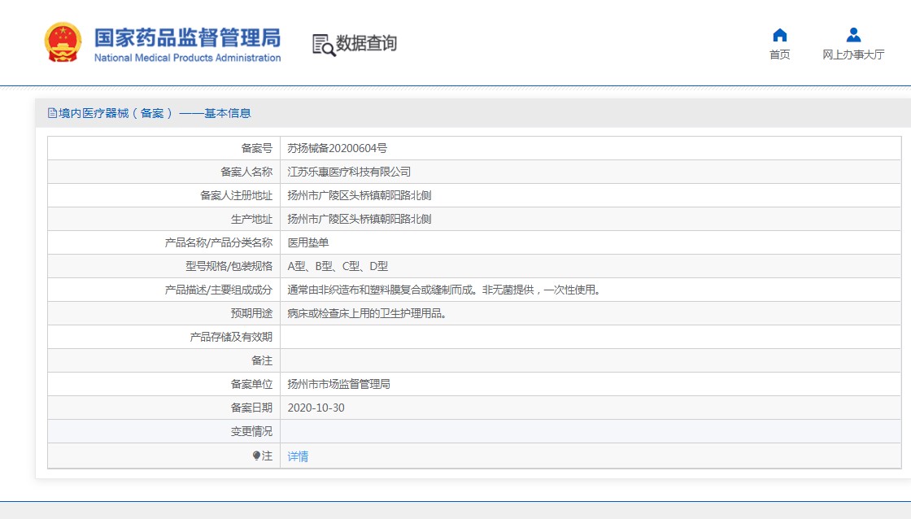Select heading 境内医疗器械（备案）——基本信息

tap(155, 113)
